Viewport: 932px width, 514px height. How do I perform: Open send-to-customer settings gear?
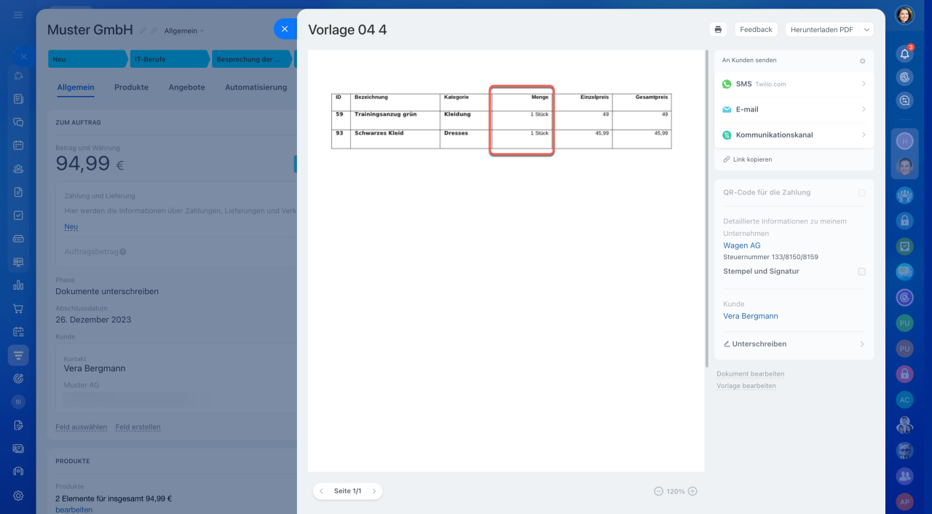[x=863, y=61]
